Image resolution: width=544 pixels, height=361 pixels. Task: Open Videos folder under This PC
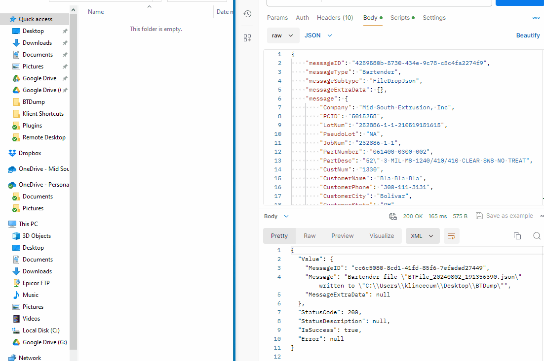click(31, 319)
